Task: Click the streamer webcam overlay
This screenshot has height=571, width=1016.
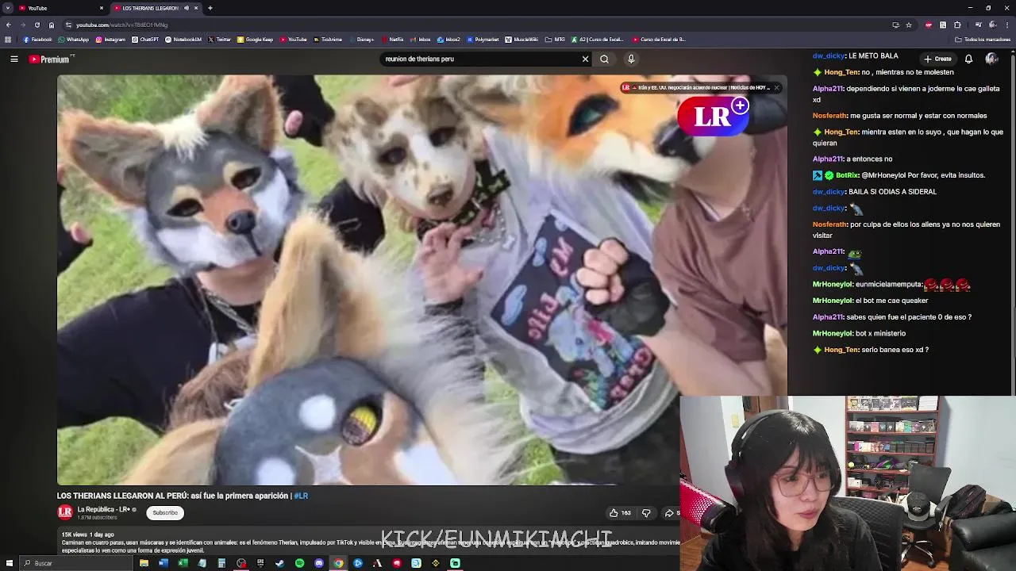Action: point(848,482)
